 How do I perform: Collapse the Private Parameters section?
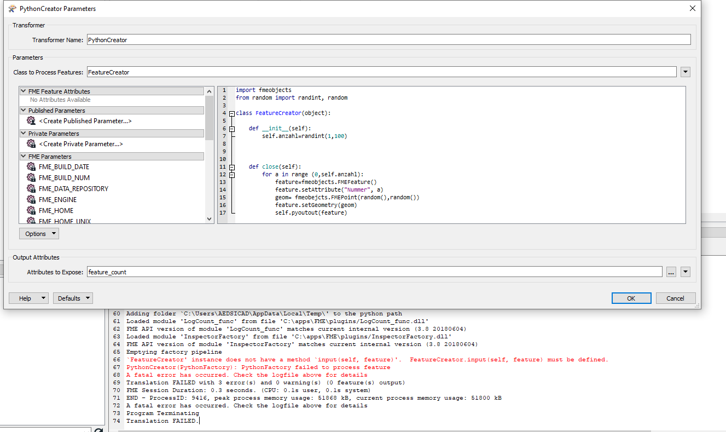(24, 134)
